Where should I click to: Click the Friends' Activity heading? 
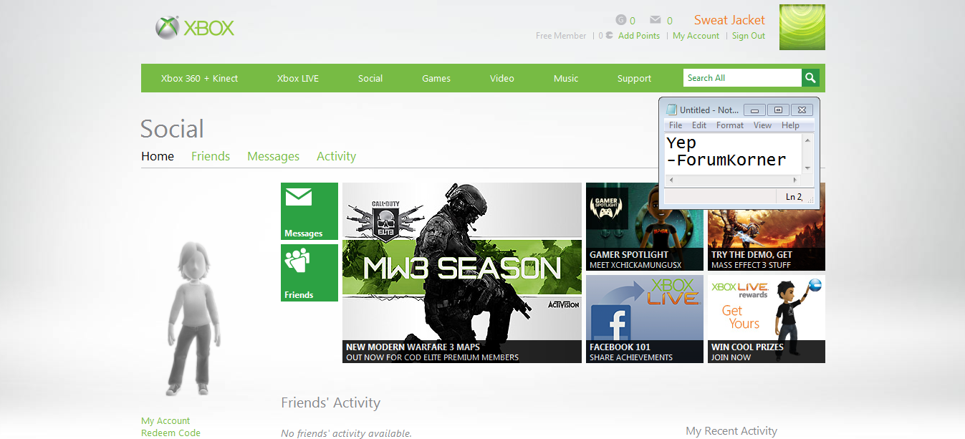pyautogui.click(x=330, y=403)
